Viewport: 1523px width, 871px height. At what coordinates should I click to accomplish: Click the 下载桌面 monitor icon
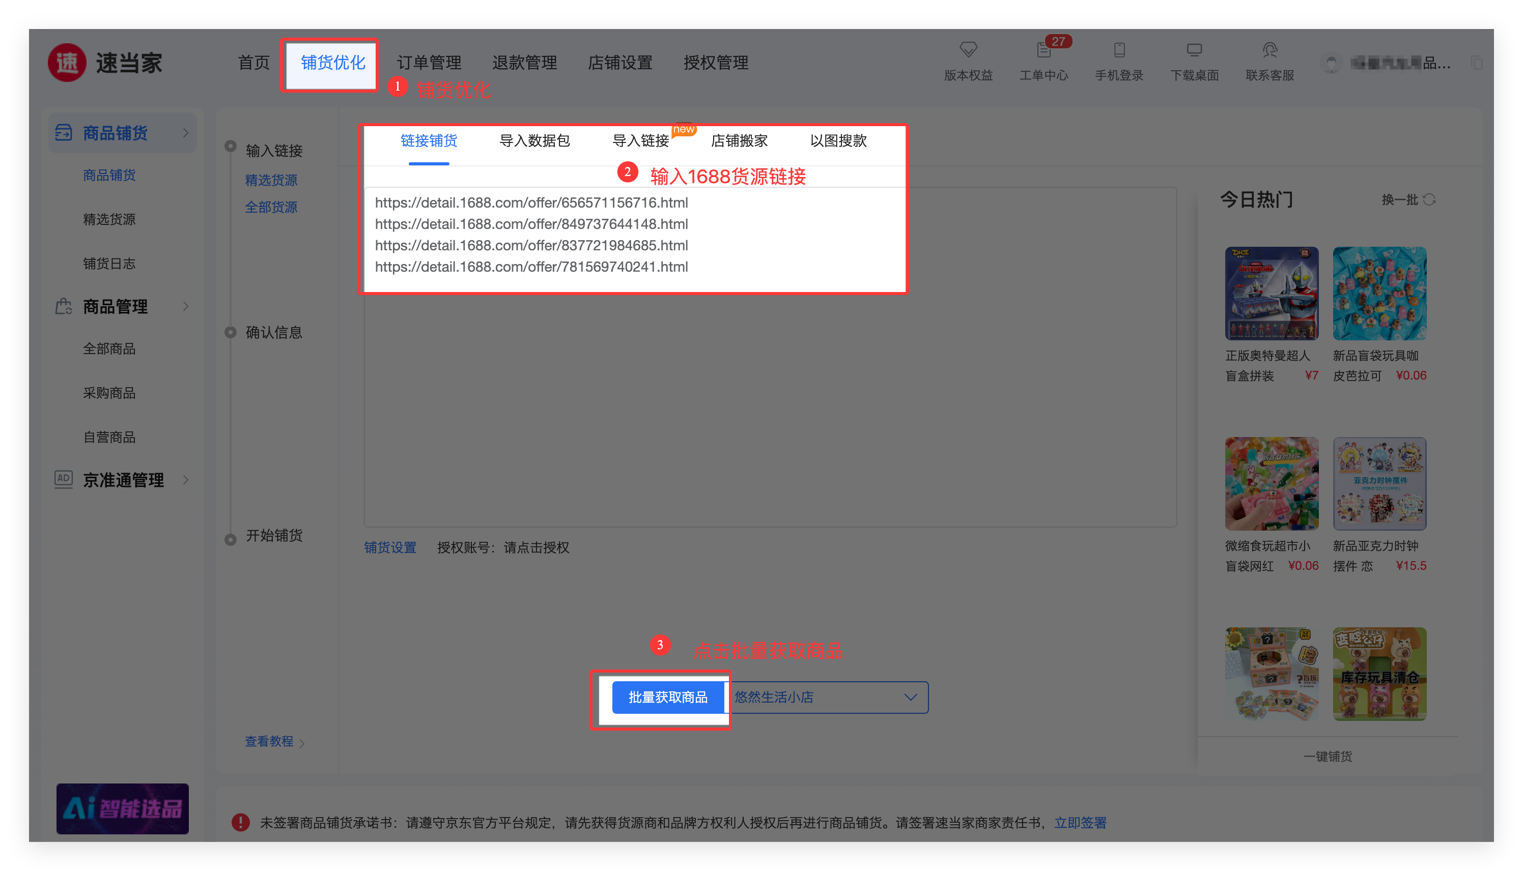[1194, 50]
